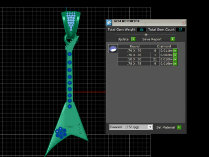Click the green arrow beside Set Material
Screen dimensions: 209x157
pos(179,127)
